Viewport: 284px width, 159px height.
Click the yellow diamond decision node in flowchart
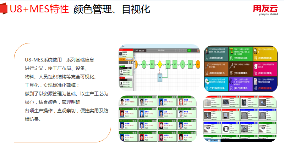160,64
